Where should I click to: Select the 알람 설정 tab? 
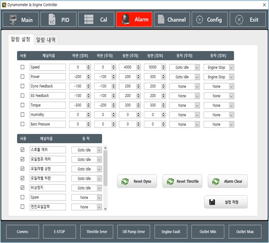click(x=21, y=40)
